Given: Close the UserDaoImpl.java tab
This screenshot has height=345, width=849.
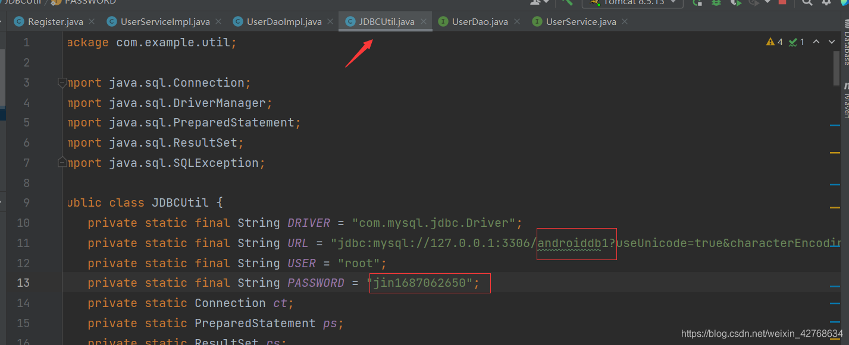Looking at the screenshot, I should click(x=330, y=22).
